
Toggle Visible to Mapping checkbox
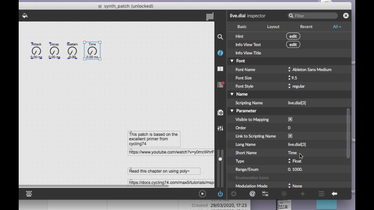click(x=290, y=119)
